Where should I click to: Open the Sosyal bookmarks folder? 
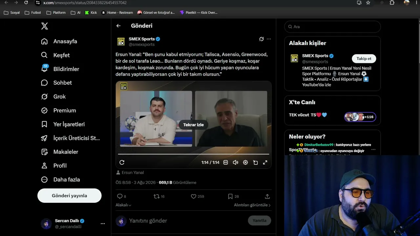12,13
